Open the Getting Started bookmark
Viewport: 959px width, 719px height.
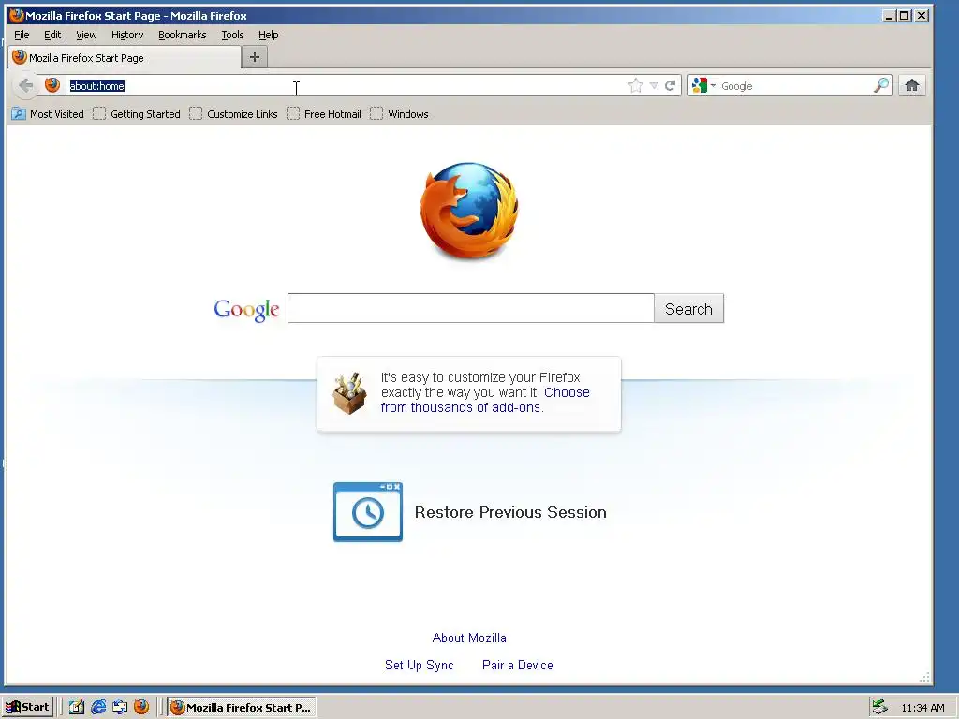(x=137, y=113)
